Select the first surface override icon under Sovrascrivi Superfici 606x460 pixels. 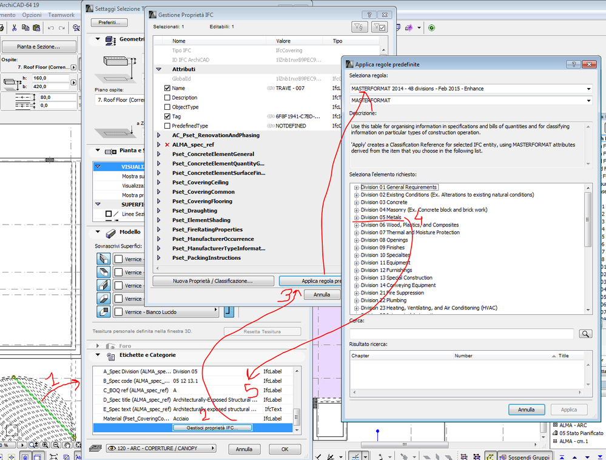coord(104,259)
